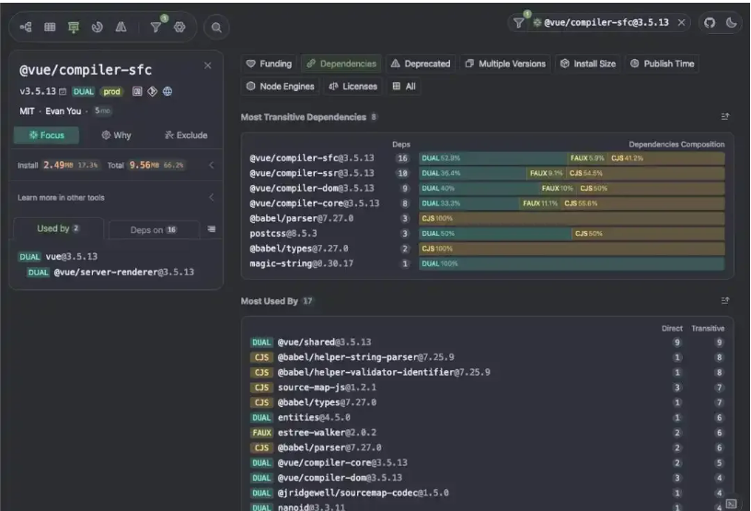Click the prod badge in package panel

(111, 91)
